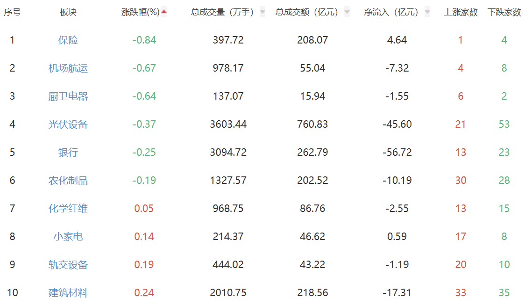Click the 下跌家数 column header
The image size is (525, 306).
pyautogui.click(x=504, y=13)
